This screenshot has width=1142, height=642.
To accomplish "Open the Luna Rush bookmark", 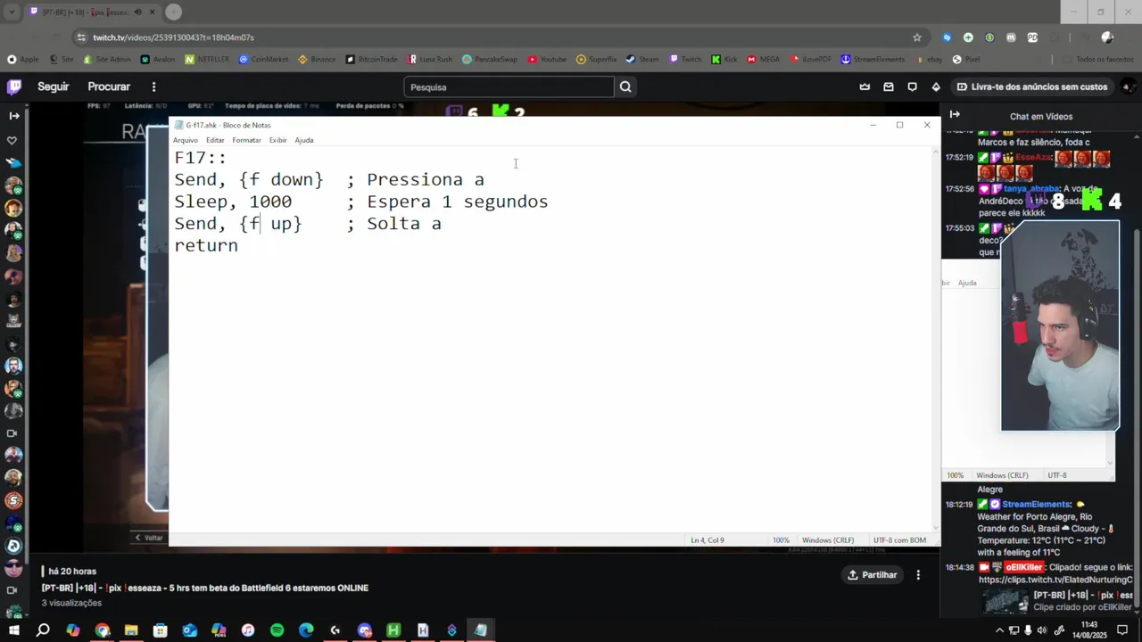I will tap(430, 60).
